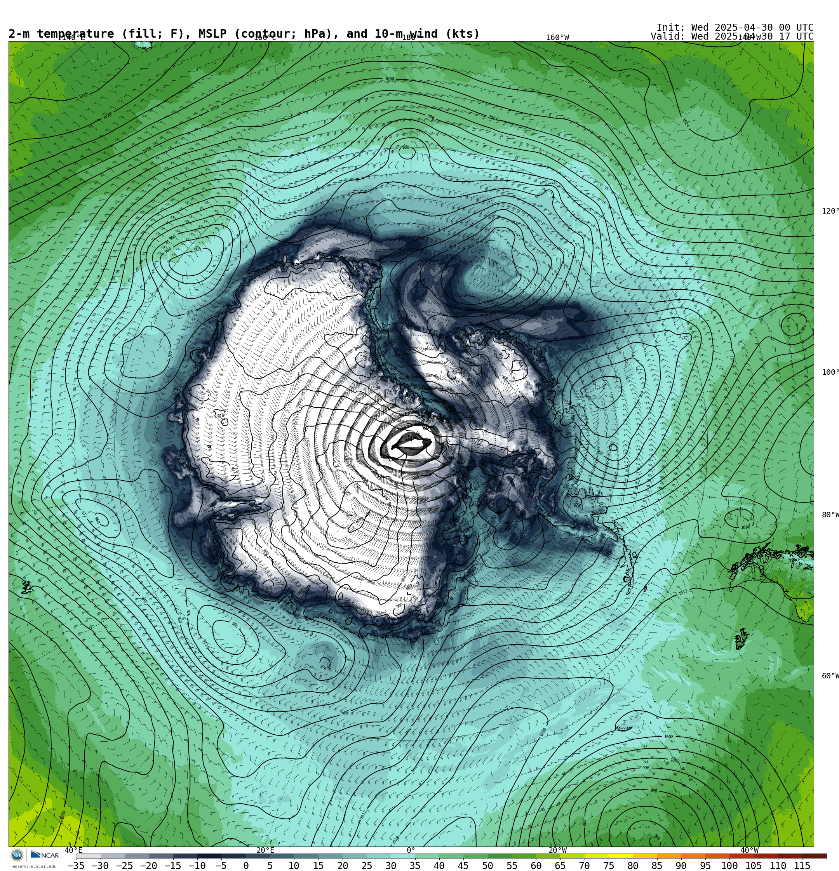Pick the darkest navy swatch, -10 to -5
This screenshot has width=839, height=871.
point(209,856)
